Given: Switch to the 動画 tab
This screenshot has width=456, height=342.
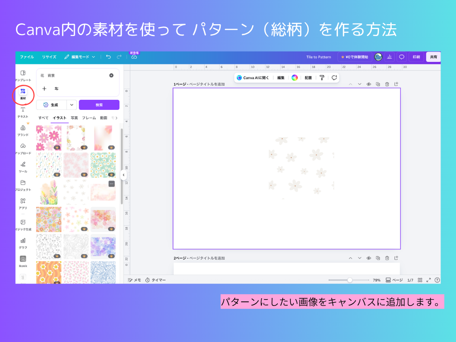Looking at the screenshot, I should (x=104, y=118).
